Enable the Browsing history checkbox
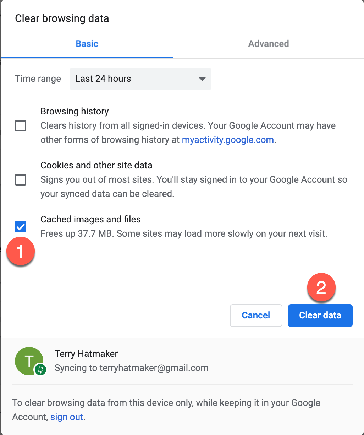The image size is (364, 435). (21, 126)
